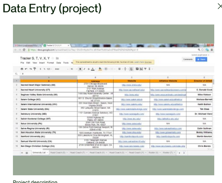Click the zoom magnifier icon in the address bar
The height and width of the screenshot is (183, 222).
(x=199, y=50)
